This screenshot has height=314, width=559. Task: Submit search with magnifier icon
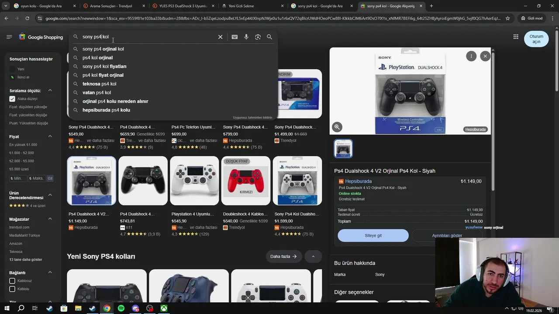(269, 37)
